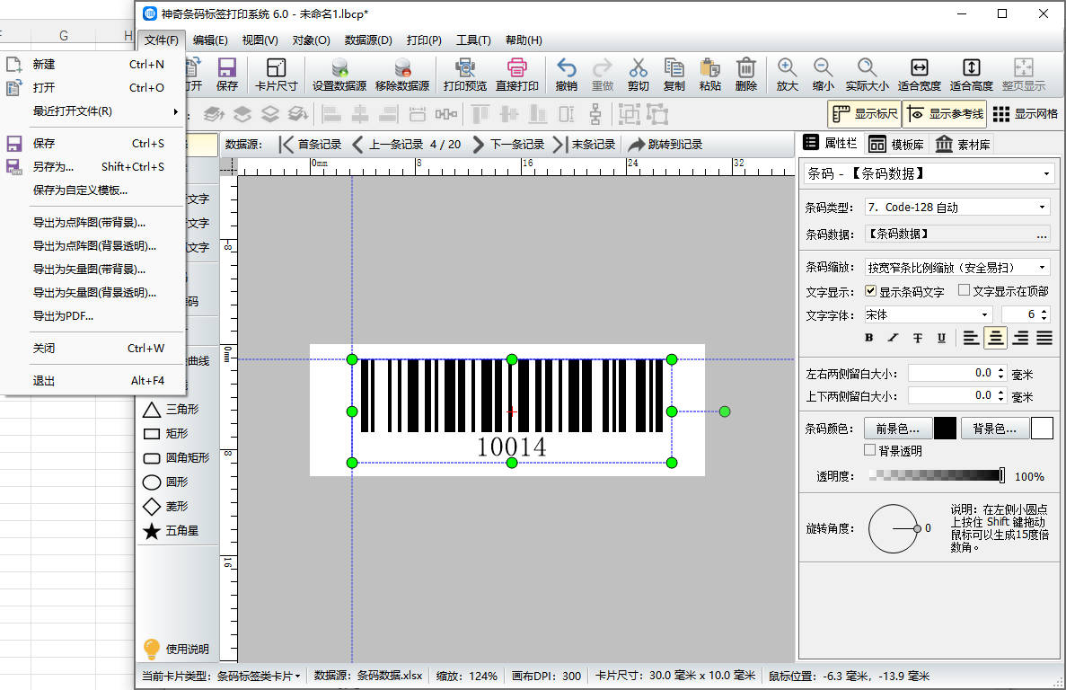Select left text alignment

[971, 338]
